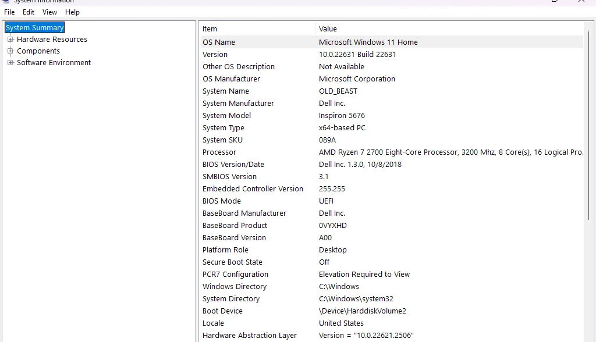Screen dimensions: 596x342
Task: Select System Summary in the tree
Action: pyautogui.click(x=34, y=28)
